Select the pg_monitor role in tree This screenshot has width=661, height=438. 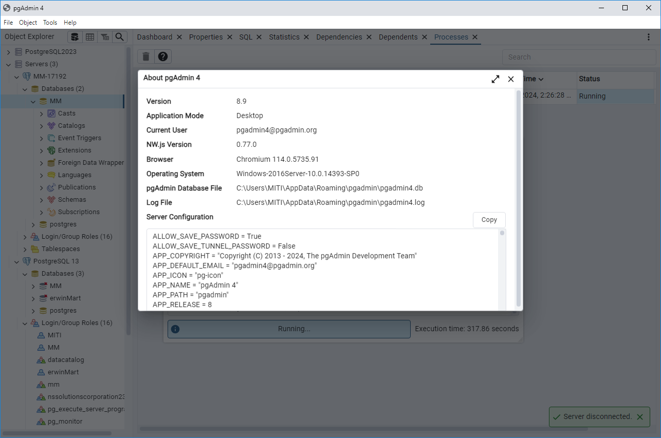(x=65, y=422)
